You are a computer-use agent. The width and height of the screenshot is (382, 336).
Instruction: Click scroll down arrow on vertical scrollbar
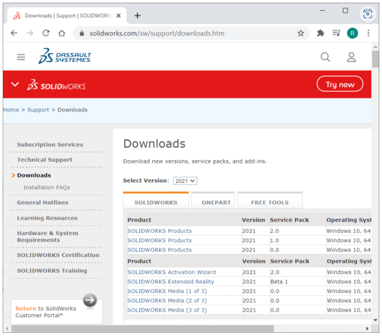(376, 320)
